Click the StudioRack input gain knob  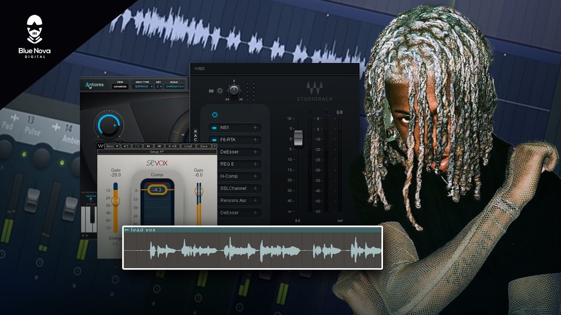coord(234,91)
